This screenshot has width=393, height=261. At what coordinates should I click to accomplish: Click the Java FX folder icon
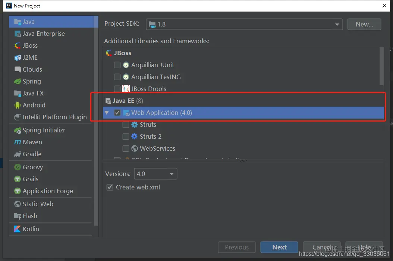[18, 93]
